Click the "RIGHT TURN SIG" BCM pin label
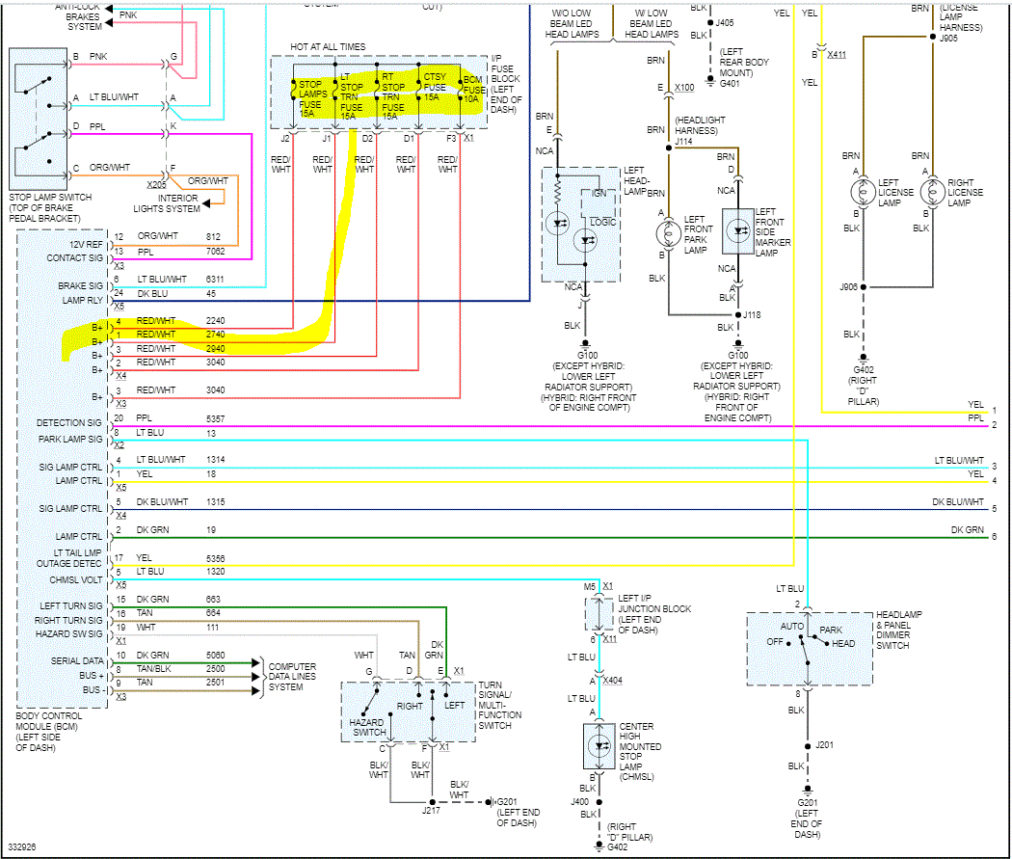The width and height of the screenshot is (1012, 859). [x=68, y=620]
